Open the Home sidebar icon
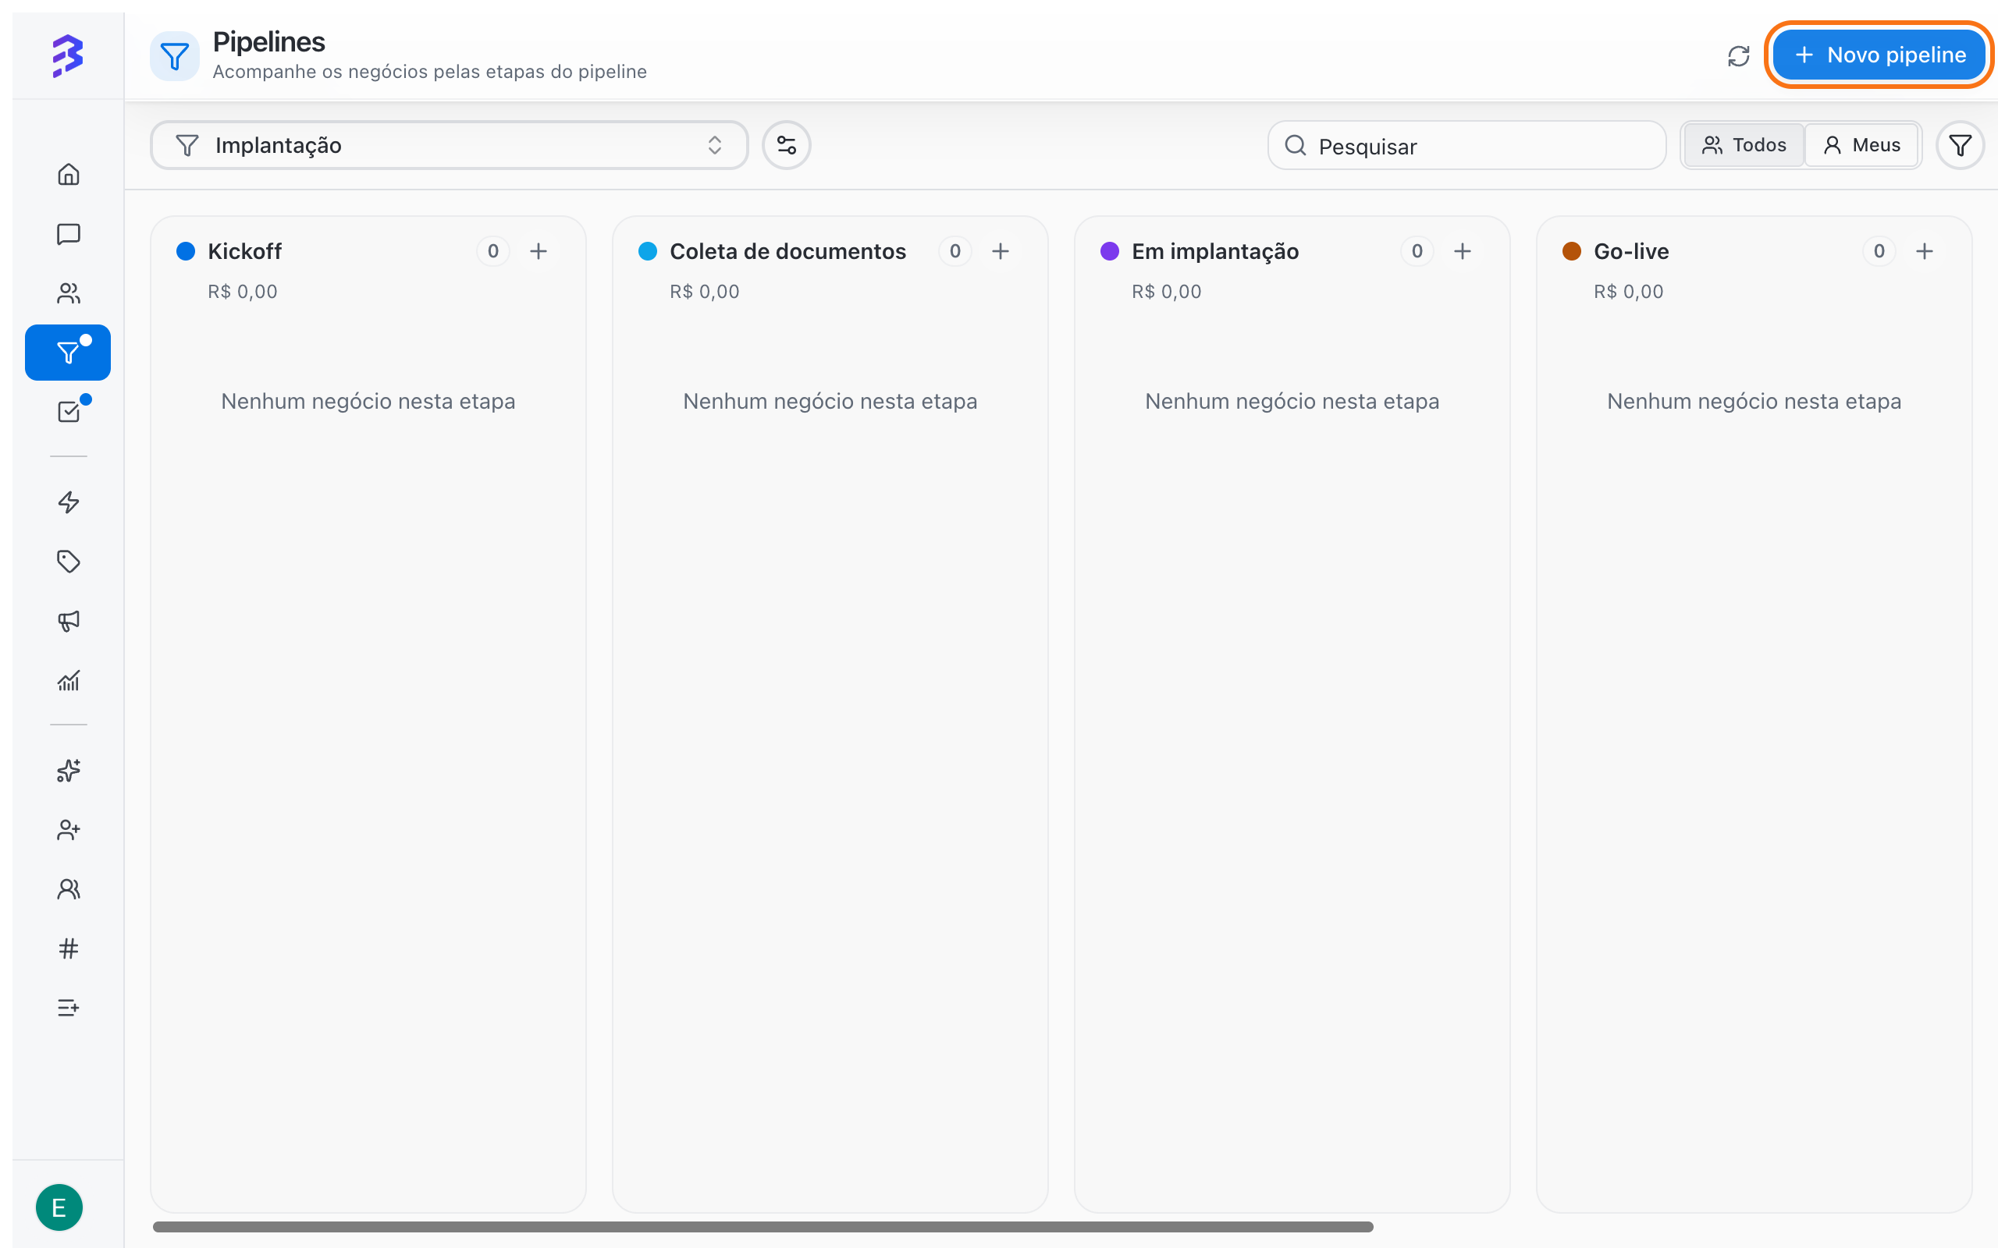This screenshot has height=1248, width=1998. click(x=69, y=174)
